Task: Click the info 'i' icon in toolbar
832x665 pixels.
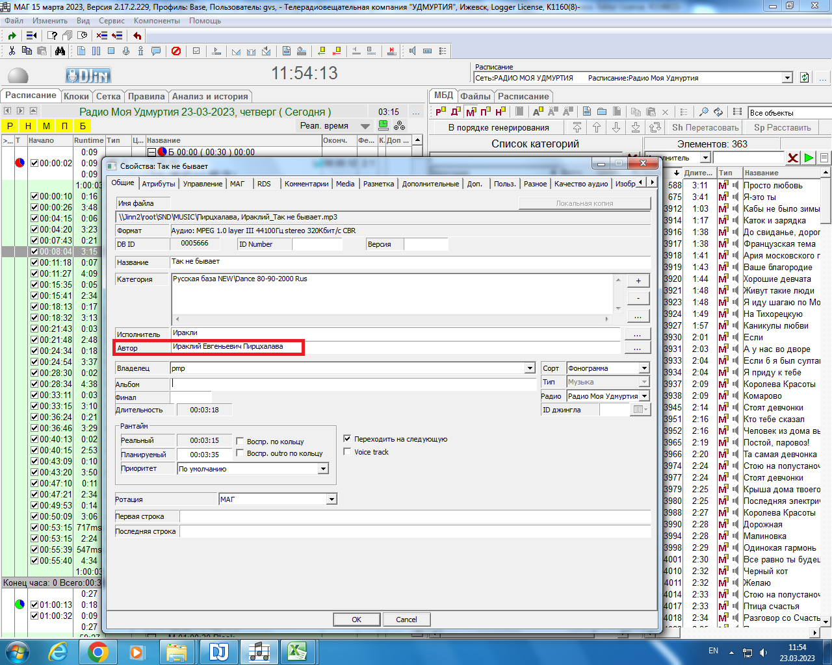Action: (x=140, y=51)
